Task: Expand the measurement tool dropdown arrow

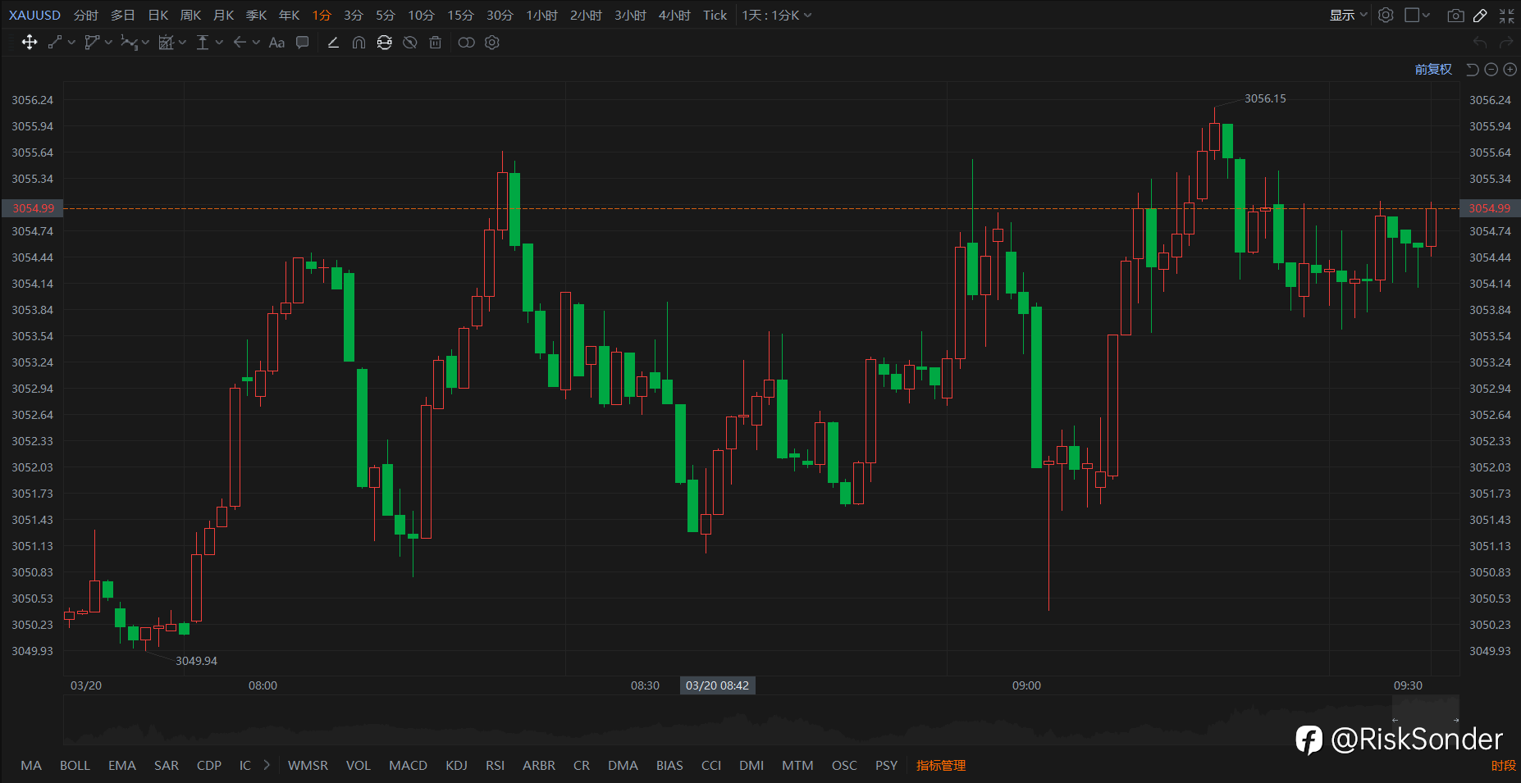Action: (182, 43)
